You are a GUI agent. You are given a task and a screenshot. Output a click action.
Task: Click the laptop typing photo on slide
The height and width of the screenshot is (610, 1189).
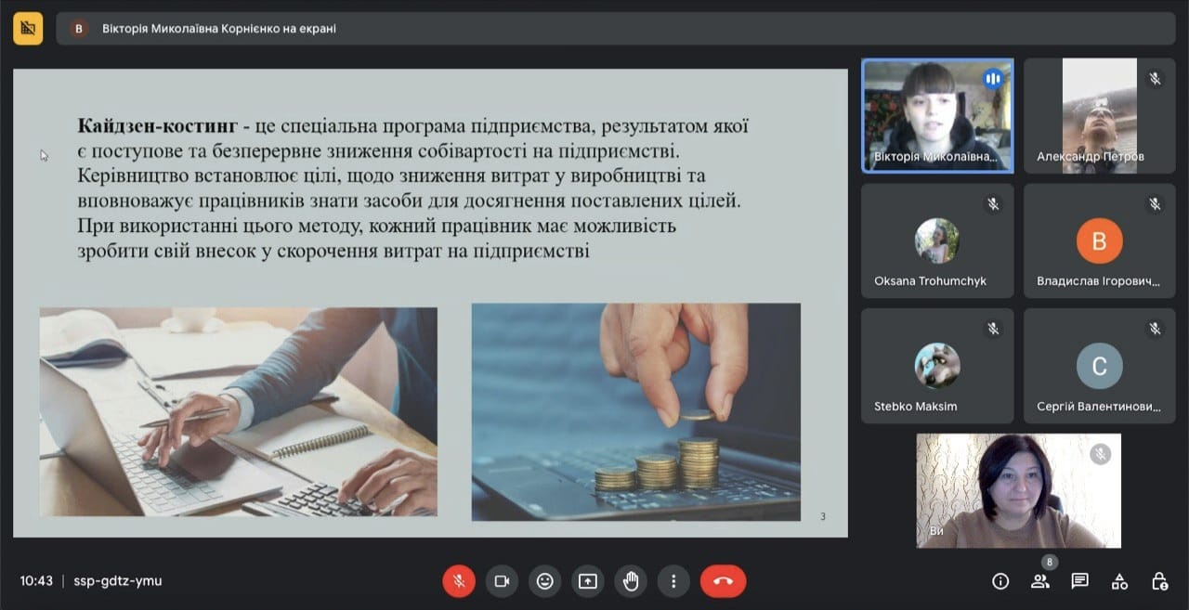[x=238, y=412]
